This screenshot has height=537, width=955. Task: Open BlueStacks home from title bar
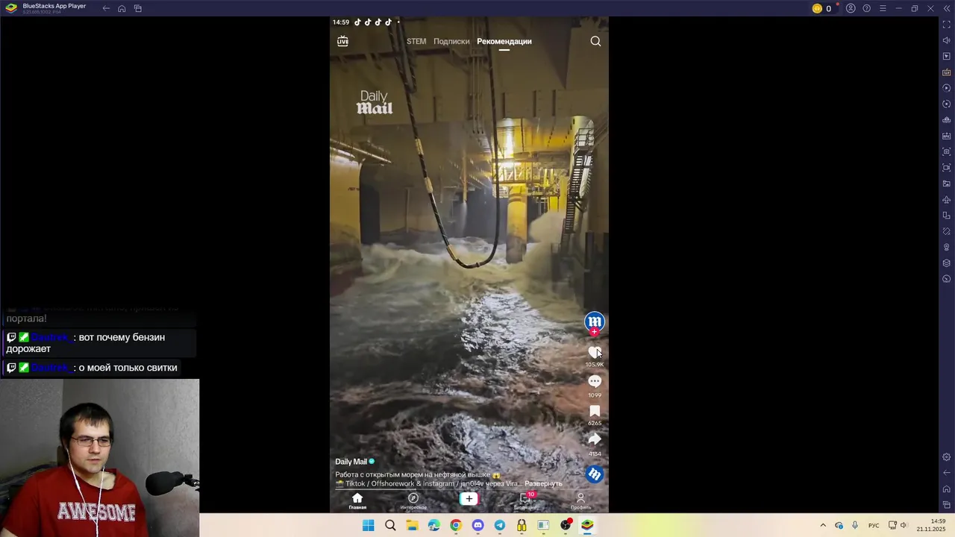click(122, 8)
